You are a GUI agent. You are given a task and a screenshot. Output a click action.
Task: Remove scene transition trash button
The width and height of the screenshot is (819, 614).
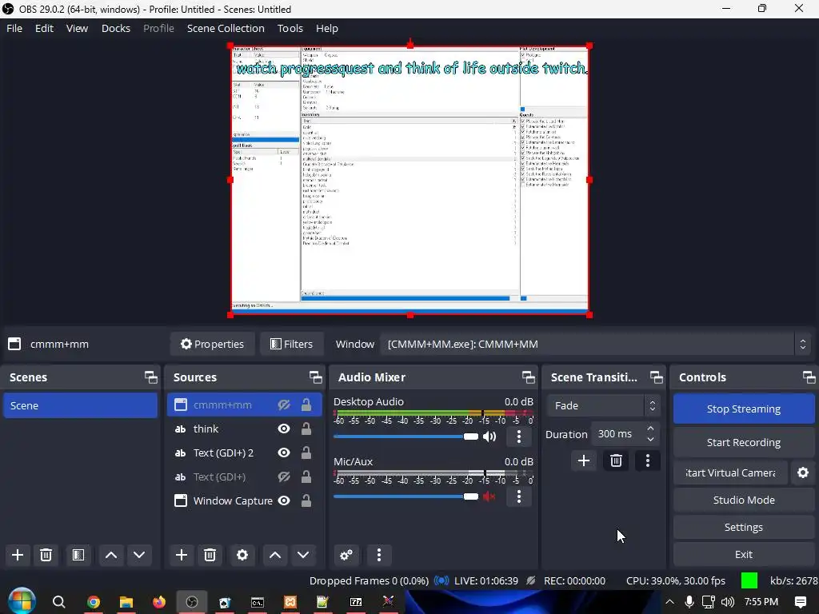tap(616, 460)
